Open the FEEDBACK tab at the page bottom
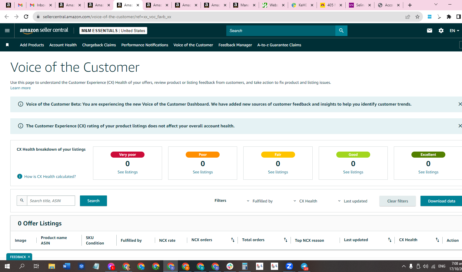The height and width of the screenshot is (272, 462). [18, 257]
